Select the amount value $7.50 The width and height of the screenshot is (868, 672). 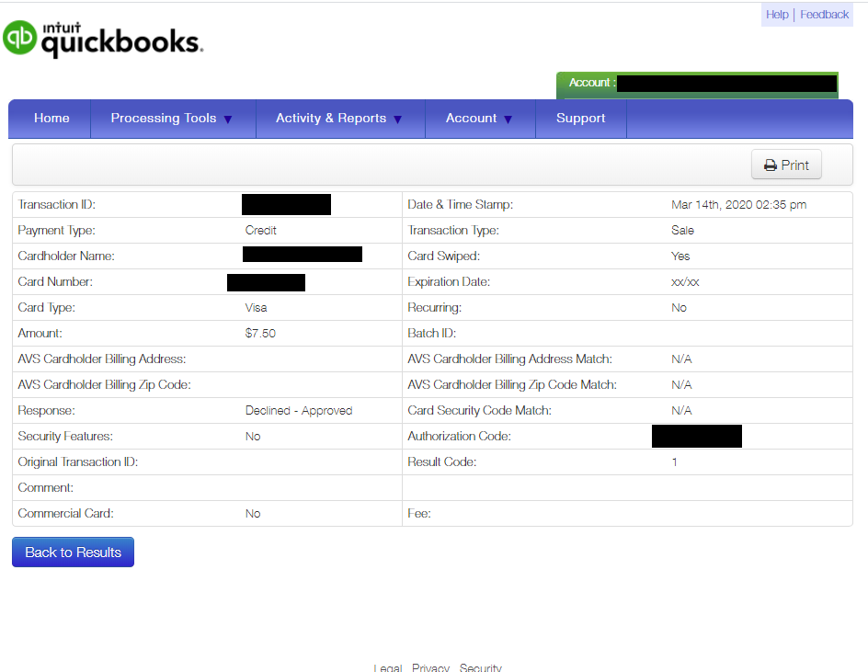pos(260,333)
